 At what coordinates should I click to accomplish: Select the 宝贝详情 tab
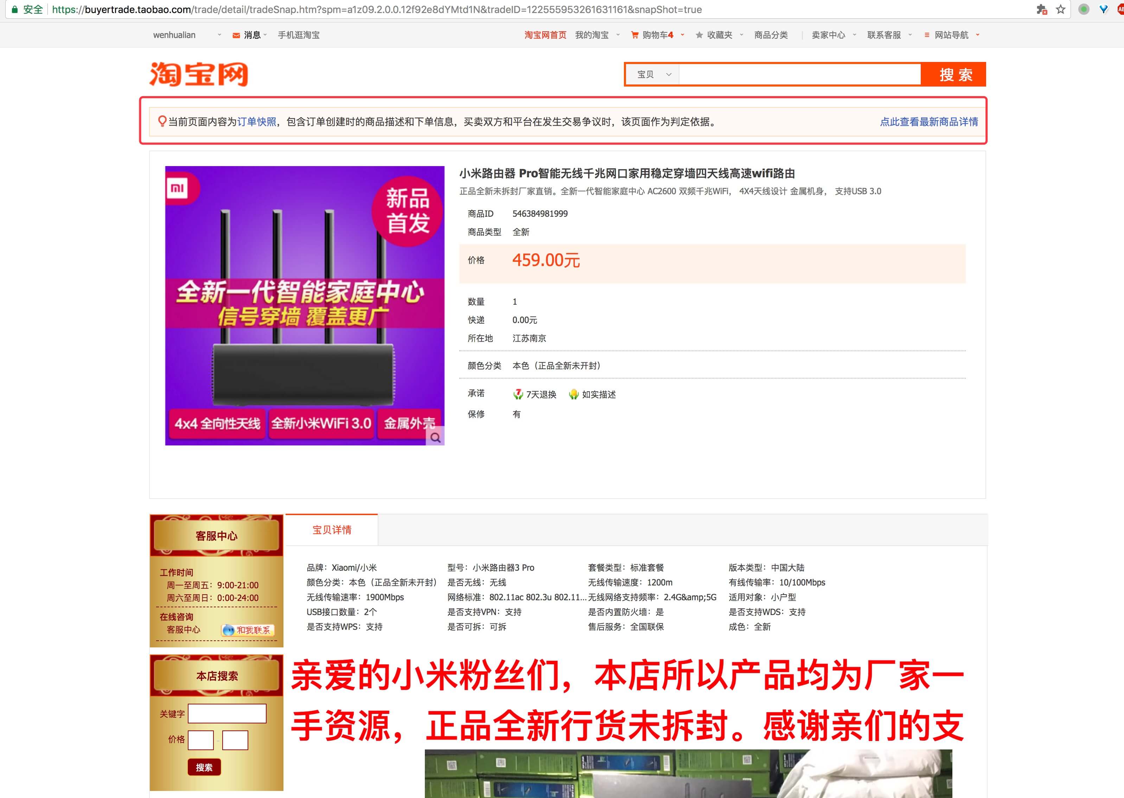(x=332, y=530)
